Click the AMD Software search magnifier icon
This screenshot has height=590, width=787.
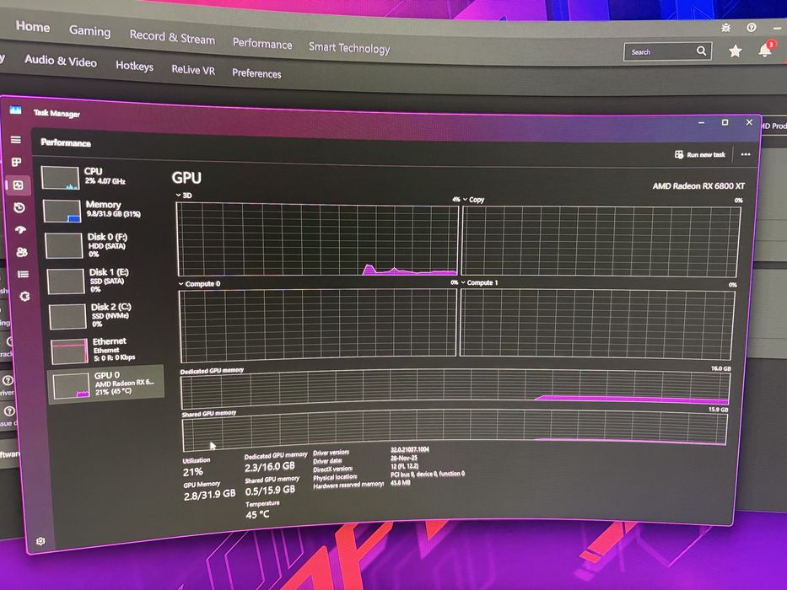(x=701, y=51)
